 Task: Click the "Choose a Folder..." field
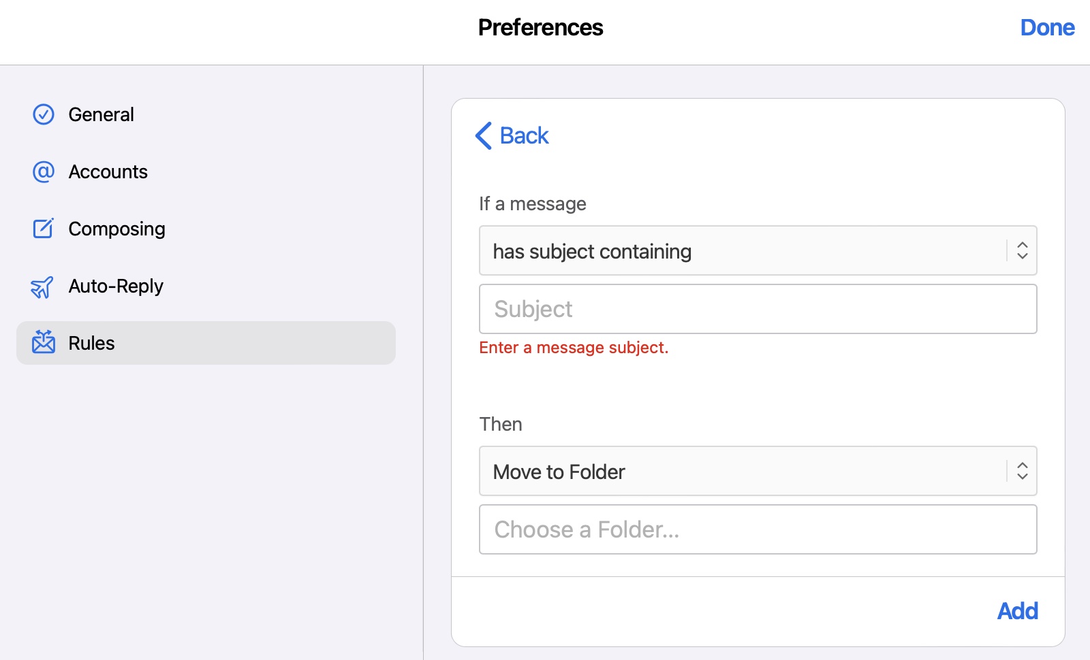758,529
